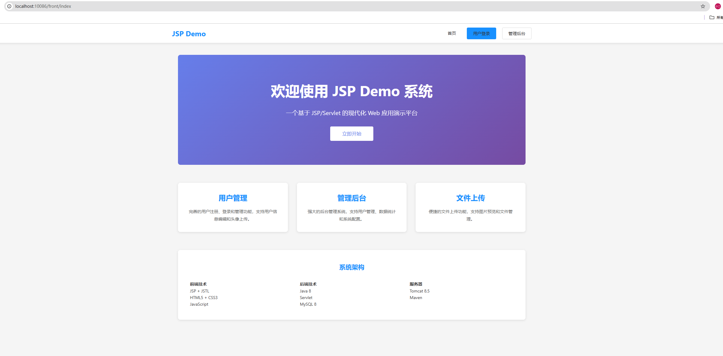Bookmark this page with the star icon
This screenshot has height=356, width=723.
coord(703,6)
